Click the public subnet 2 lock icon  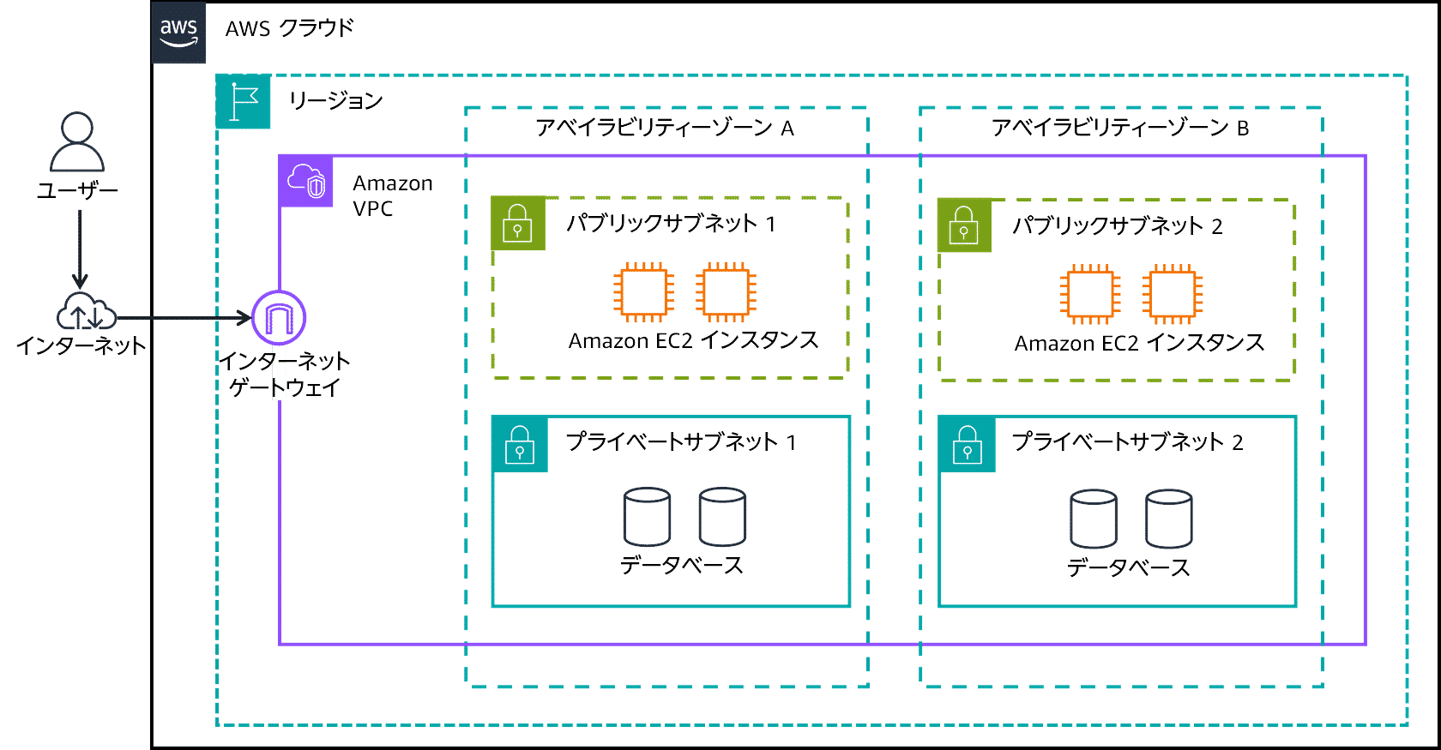tap(964, 225)
